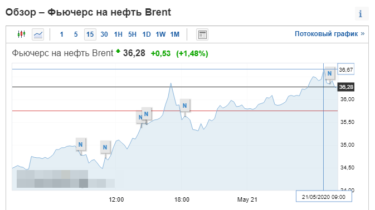Toggle the 15 minute interval

pos(90,34)
